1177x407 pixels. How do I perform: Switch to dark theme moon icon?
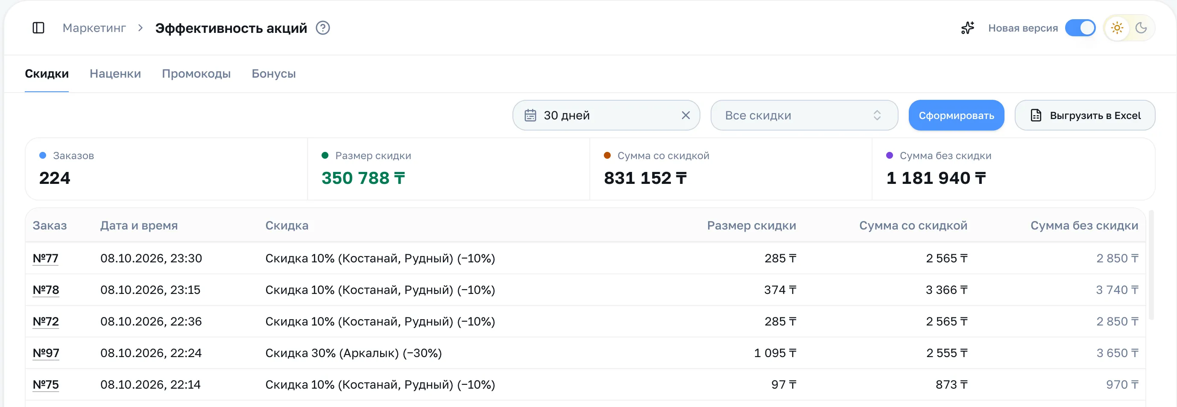pos(1140,28)
